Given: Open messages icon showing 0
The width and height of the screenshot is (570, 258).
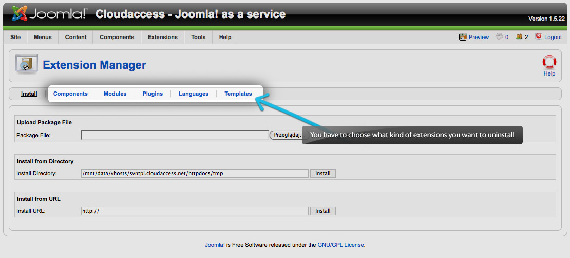Looking at the screenshot, I should point(500,37).
